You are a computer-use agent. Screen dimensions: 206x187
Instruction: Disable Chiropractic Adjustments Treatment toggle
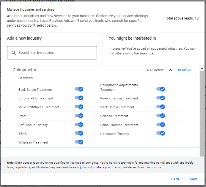[161, 89]
